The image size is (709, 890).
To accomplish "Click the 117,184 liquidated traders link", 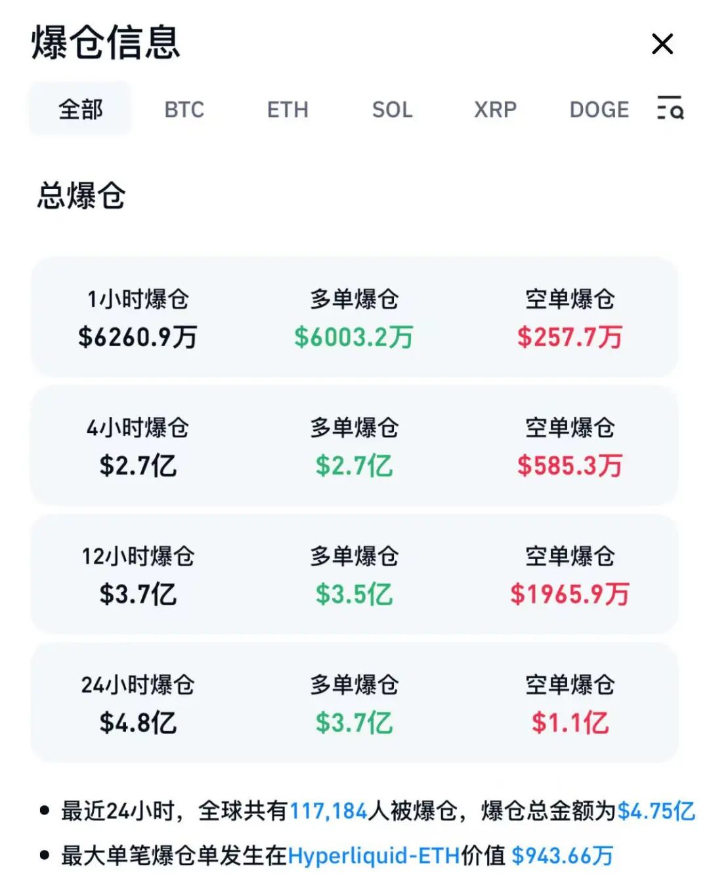I will click(x=328, y=811).
